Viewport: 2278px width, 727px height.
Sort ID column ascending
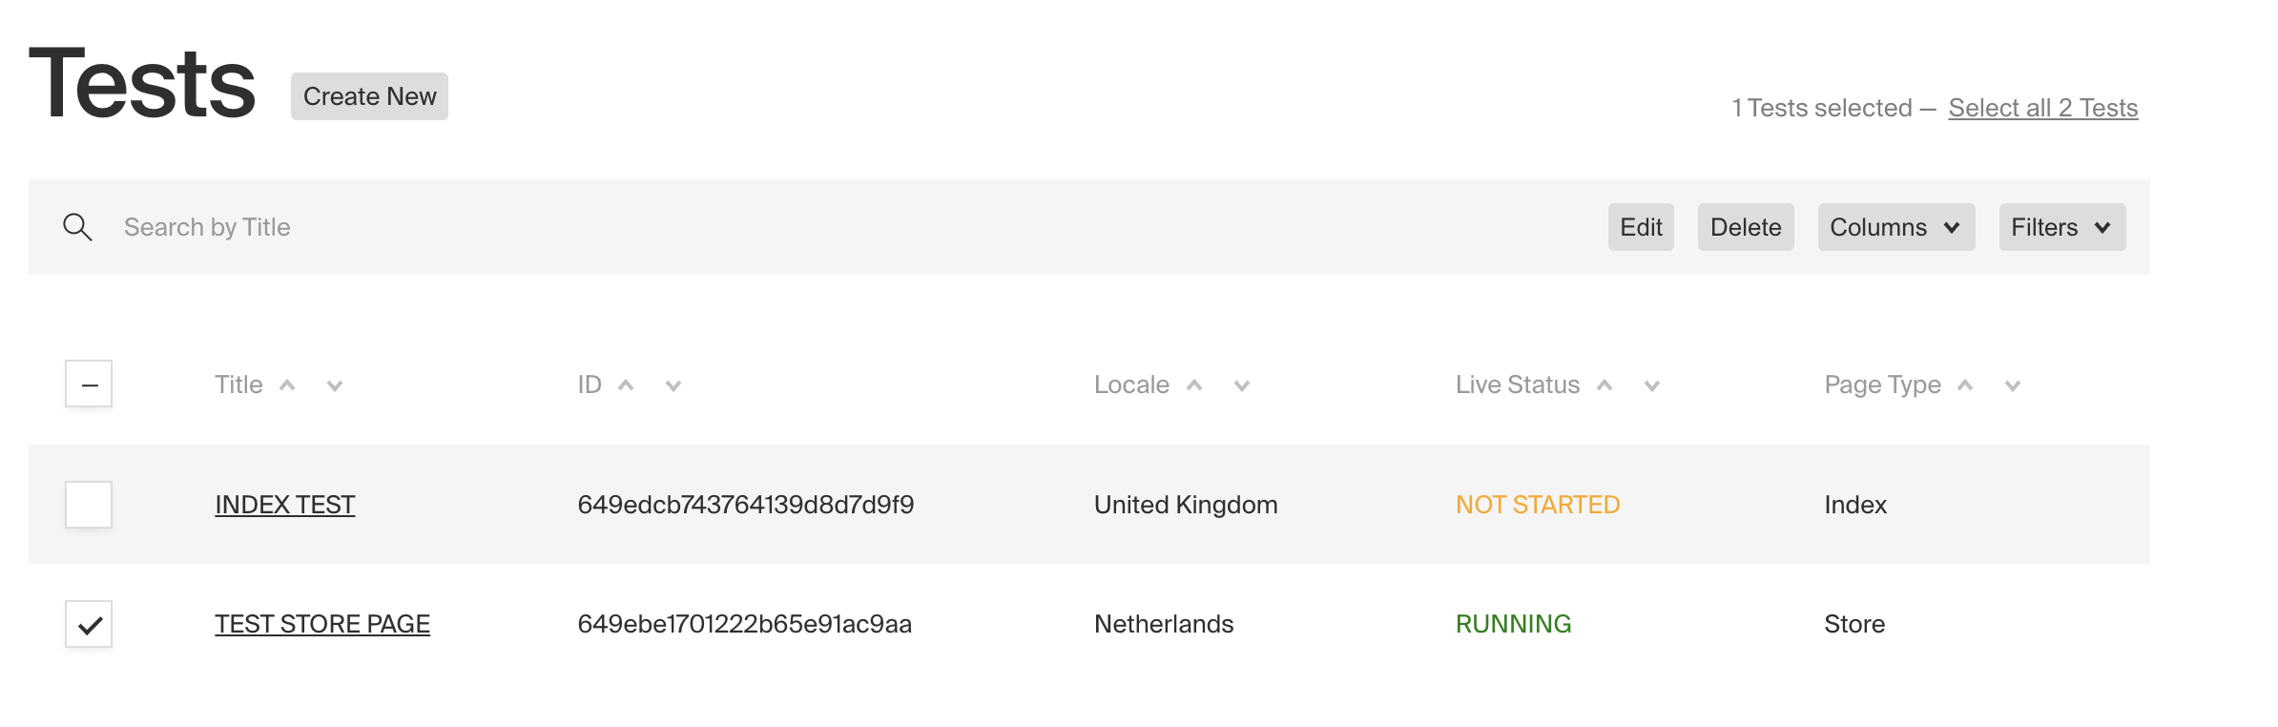(x=627, y=384)
